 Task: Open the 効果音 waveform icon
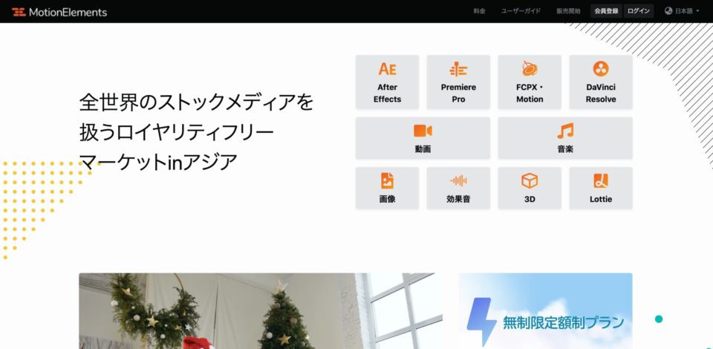[458, 181]
